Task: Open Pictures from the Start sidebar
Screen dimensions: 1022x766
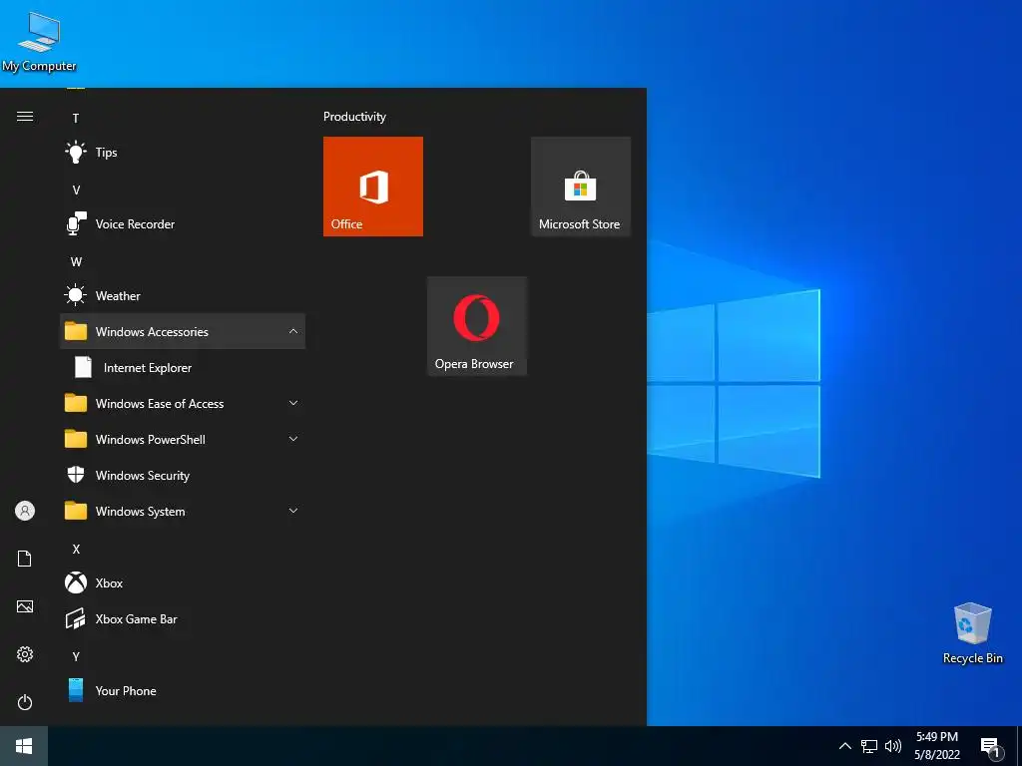Action: [x=25, y=606]
